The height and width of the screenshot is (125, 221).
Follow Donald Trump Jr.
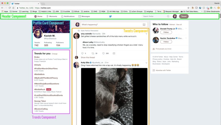pos(166,32)
